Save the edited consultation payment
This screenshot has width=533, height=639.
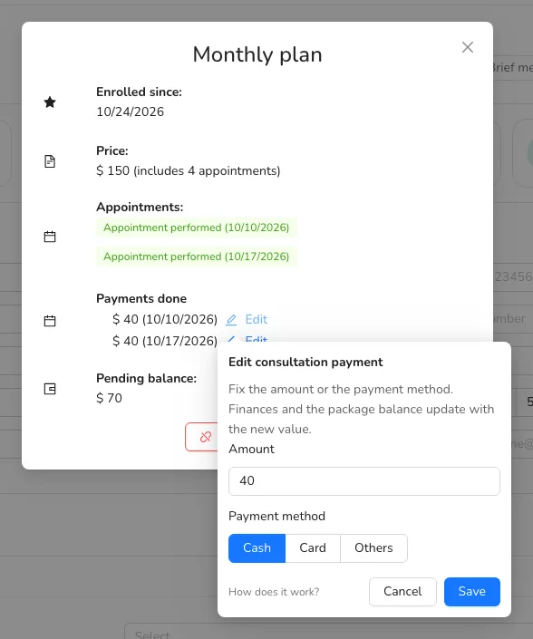click(x=472, y=592)
